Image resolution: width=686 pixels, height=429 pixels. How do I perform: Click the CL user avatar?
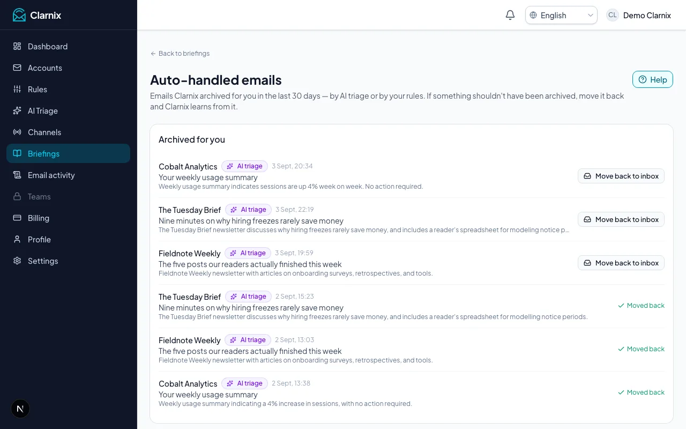pyautogui.click(x=613, y=15)
